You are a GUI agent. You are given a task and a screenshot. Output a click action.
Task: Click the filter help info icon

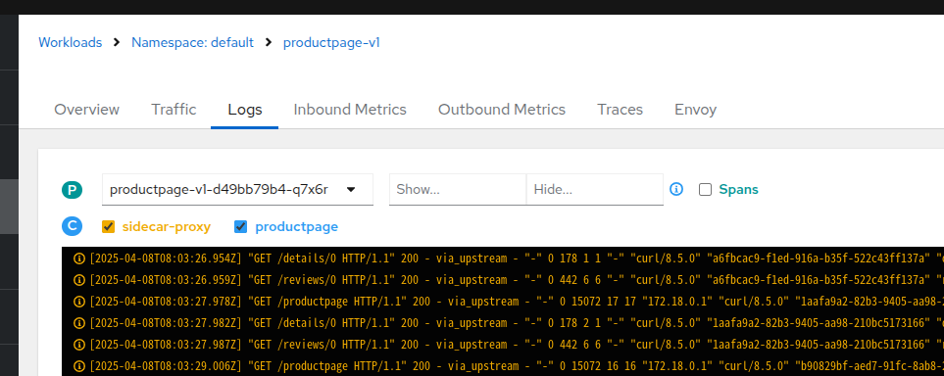[x=676, y=190]
